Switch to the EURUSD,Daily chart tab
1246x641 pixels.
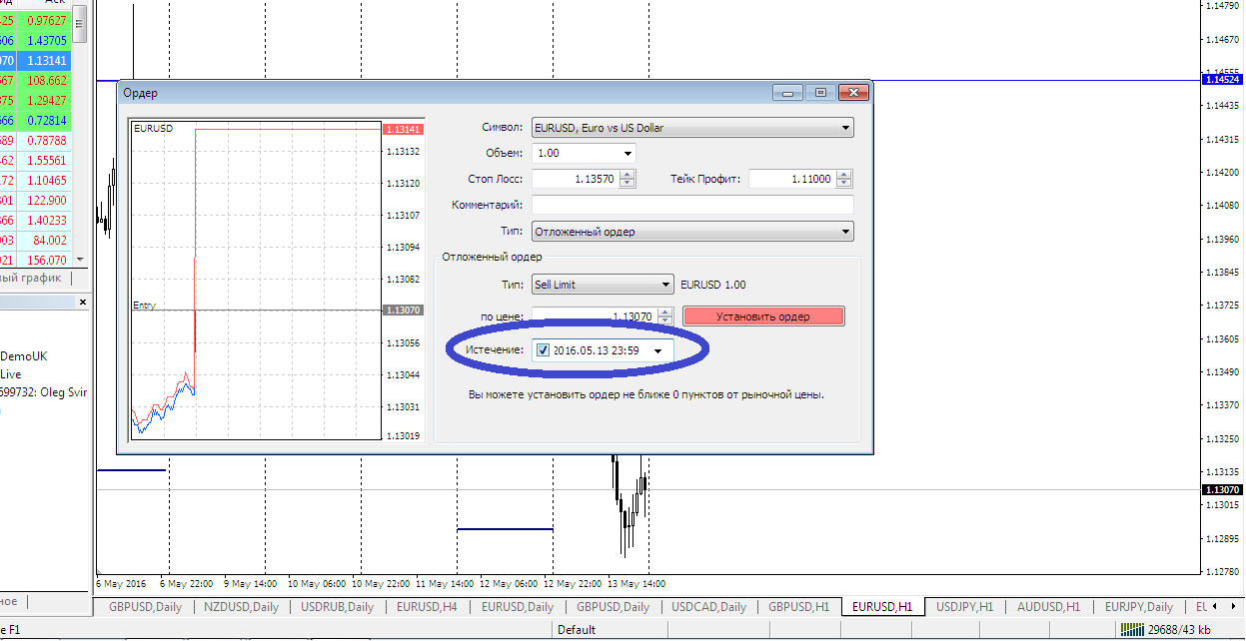518,606
